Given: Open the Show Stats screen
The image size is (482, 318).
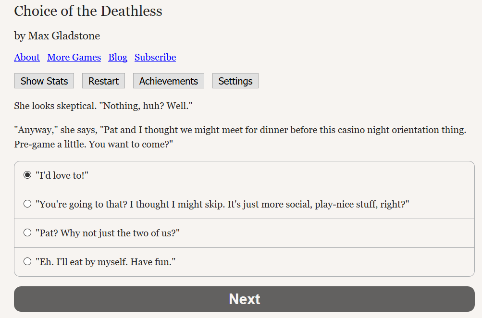Looking at the screenshot, I should pos(44,81).
